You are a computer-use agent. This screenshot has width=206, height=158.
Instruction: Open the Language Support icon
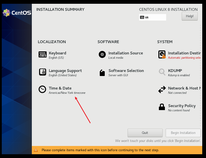[42, 72]
